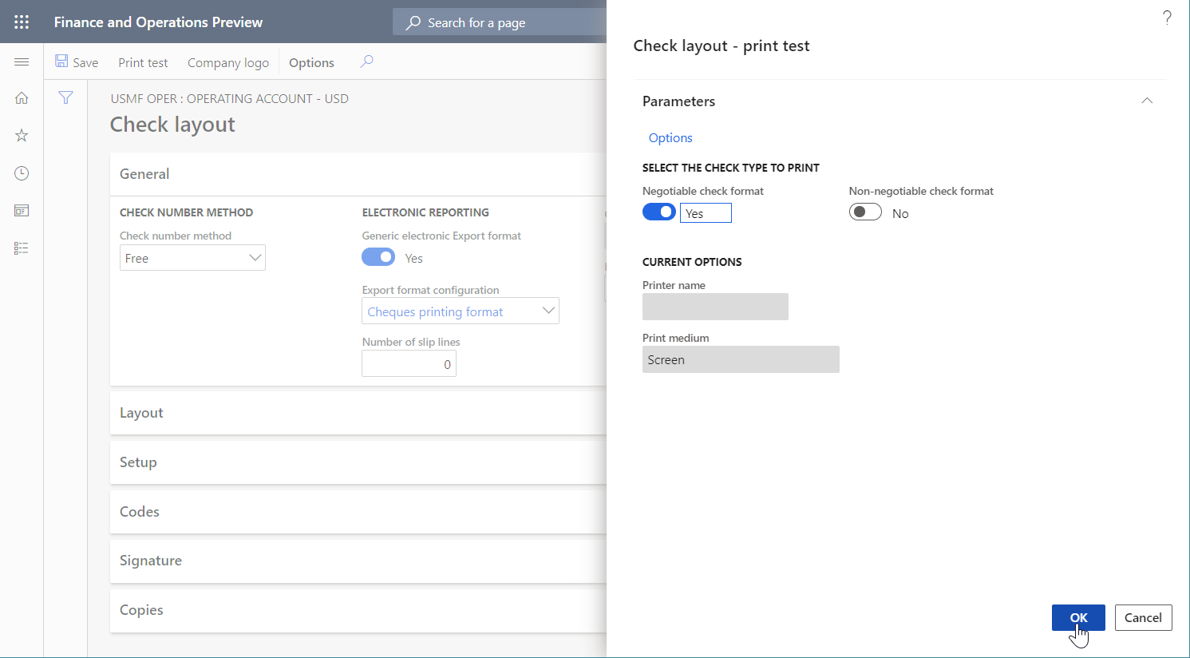Turn off Generic electronic Export format
Image resolution: width=1190 pixels, height=658 pixels.
pyautogui.click(x=378, y=257)
